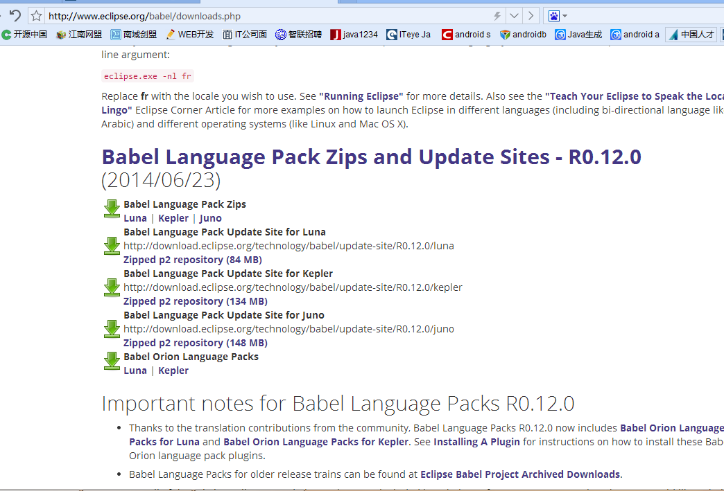
Task: Open "Teach Your Eclipse to Speak" article link
Action: tap(634, 96)
